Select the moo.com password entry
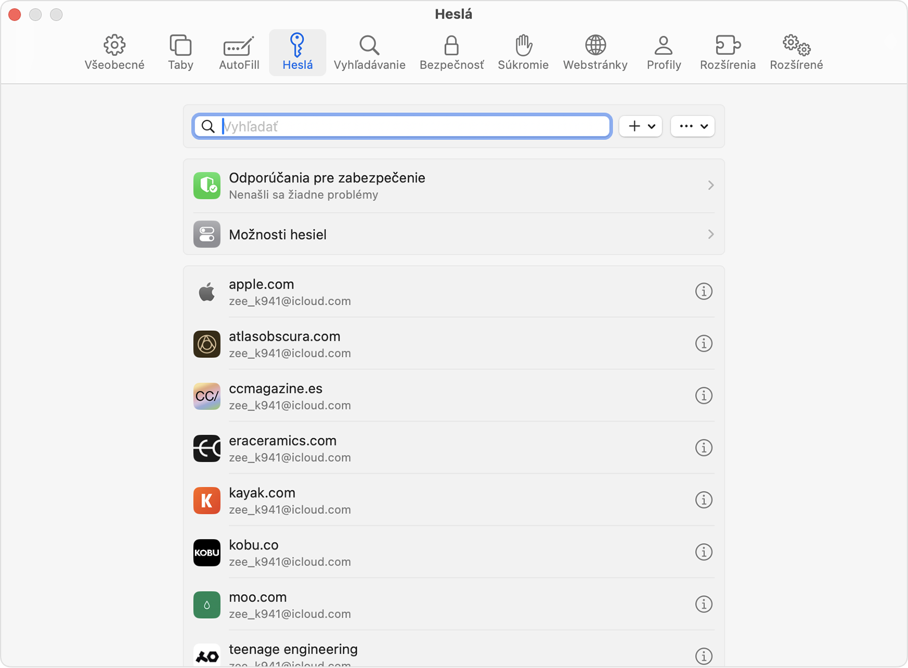The width and height of the screenshot is (908, 668). (x=454, y=604)
